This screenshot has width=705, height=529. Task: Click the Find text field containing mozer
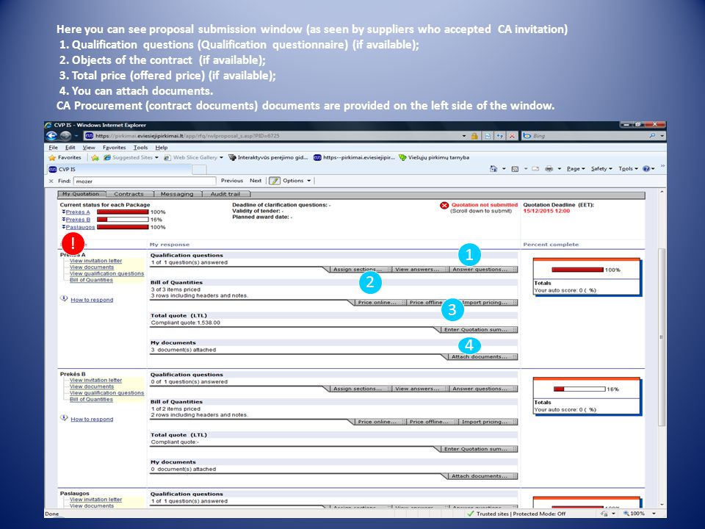click(x=145, y=181)
